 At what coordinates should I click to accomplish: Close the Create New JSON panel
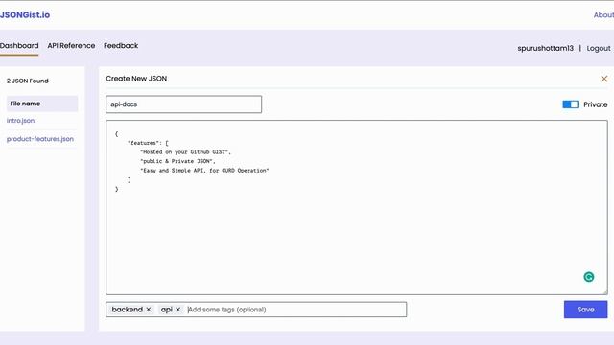[603, 79]
